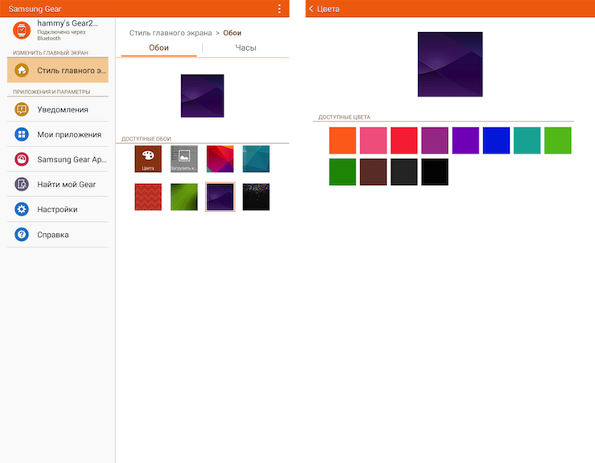Open Уведомления notifications icon

point(22,109)
